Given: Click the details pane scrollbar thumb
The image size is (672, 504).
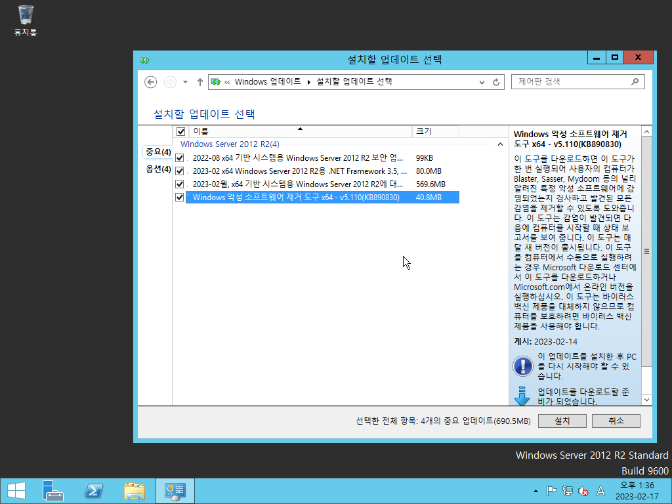Looking at the screenshot, I should [x=646, y=251].
